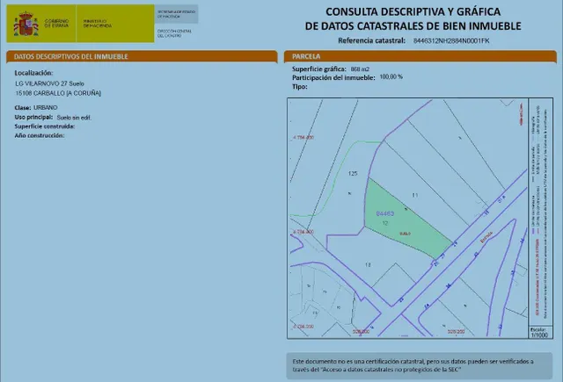Screen dimensions: 563x382
Task: Select the area value '868 m2'
Action: pyautogui.click(x=360, y=69)
